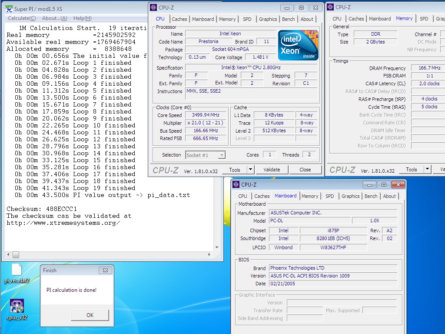Open SPD tab in processor CPU-Z window

tap(247, 19)
